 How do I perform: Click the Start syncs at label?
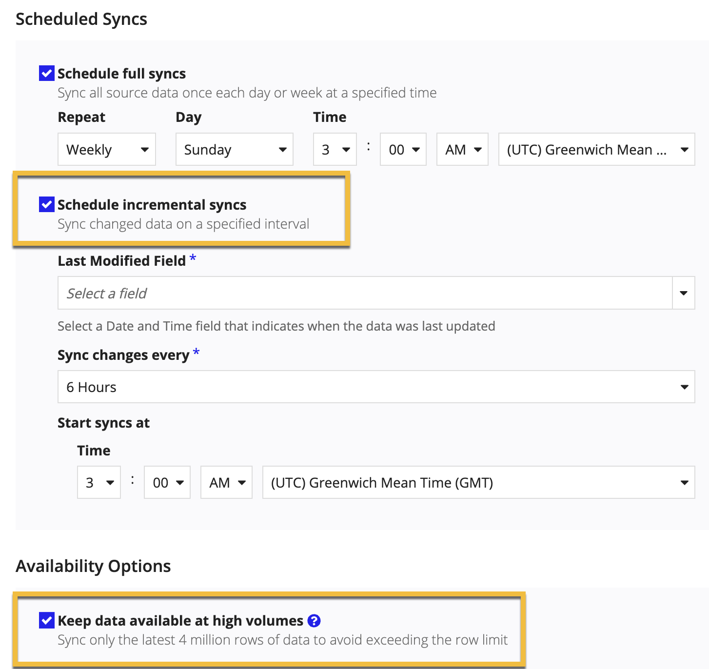click(x=103, y=423)
